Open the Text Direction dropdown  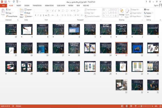tap(90, 10)
